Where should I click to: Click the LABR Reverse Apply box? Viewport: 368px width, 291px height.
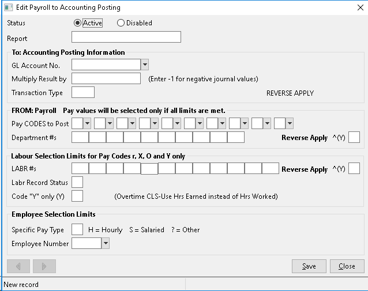point(354,168)
